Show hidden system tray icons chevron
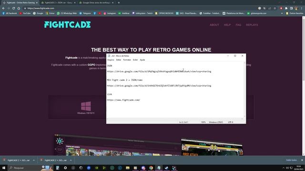The image size is (305, 171). click(x=283, y=168)
